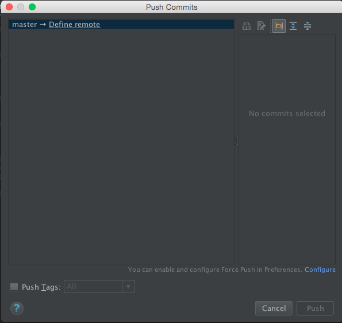Viewport: 342px width, 323px height.
Task: Open help with the question mark icon
Action: click(x=17, y=308)
